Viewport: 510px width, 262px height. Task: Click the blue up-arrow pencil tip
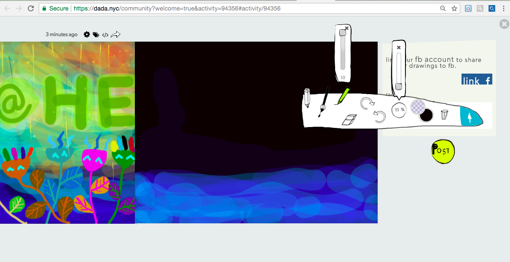(470, 116)
